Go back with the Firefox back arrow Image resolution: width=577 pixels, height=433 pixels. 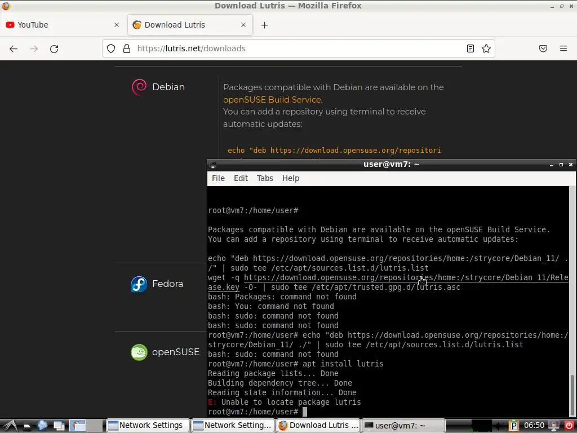14,48
